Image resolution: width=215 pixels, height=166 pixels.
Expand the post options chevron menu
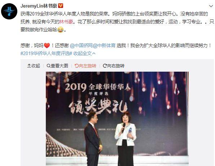point(211,6)
